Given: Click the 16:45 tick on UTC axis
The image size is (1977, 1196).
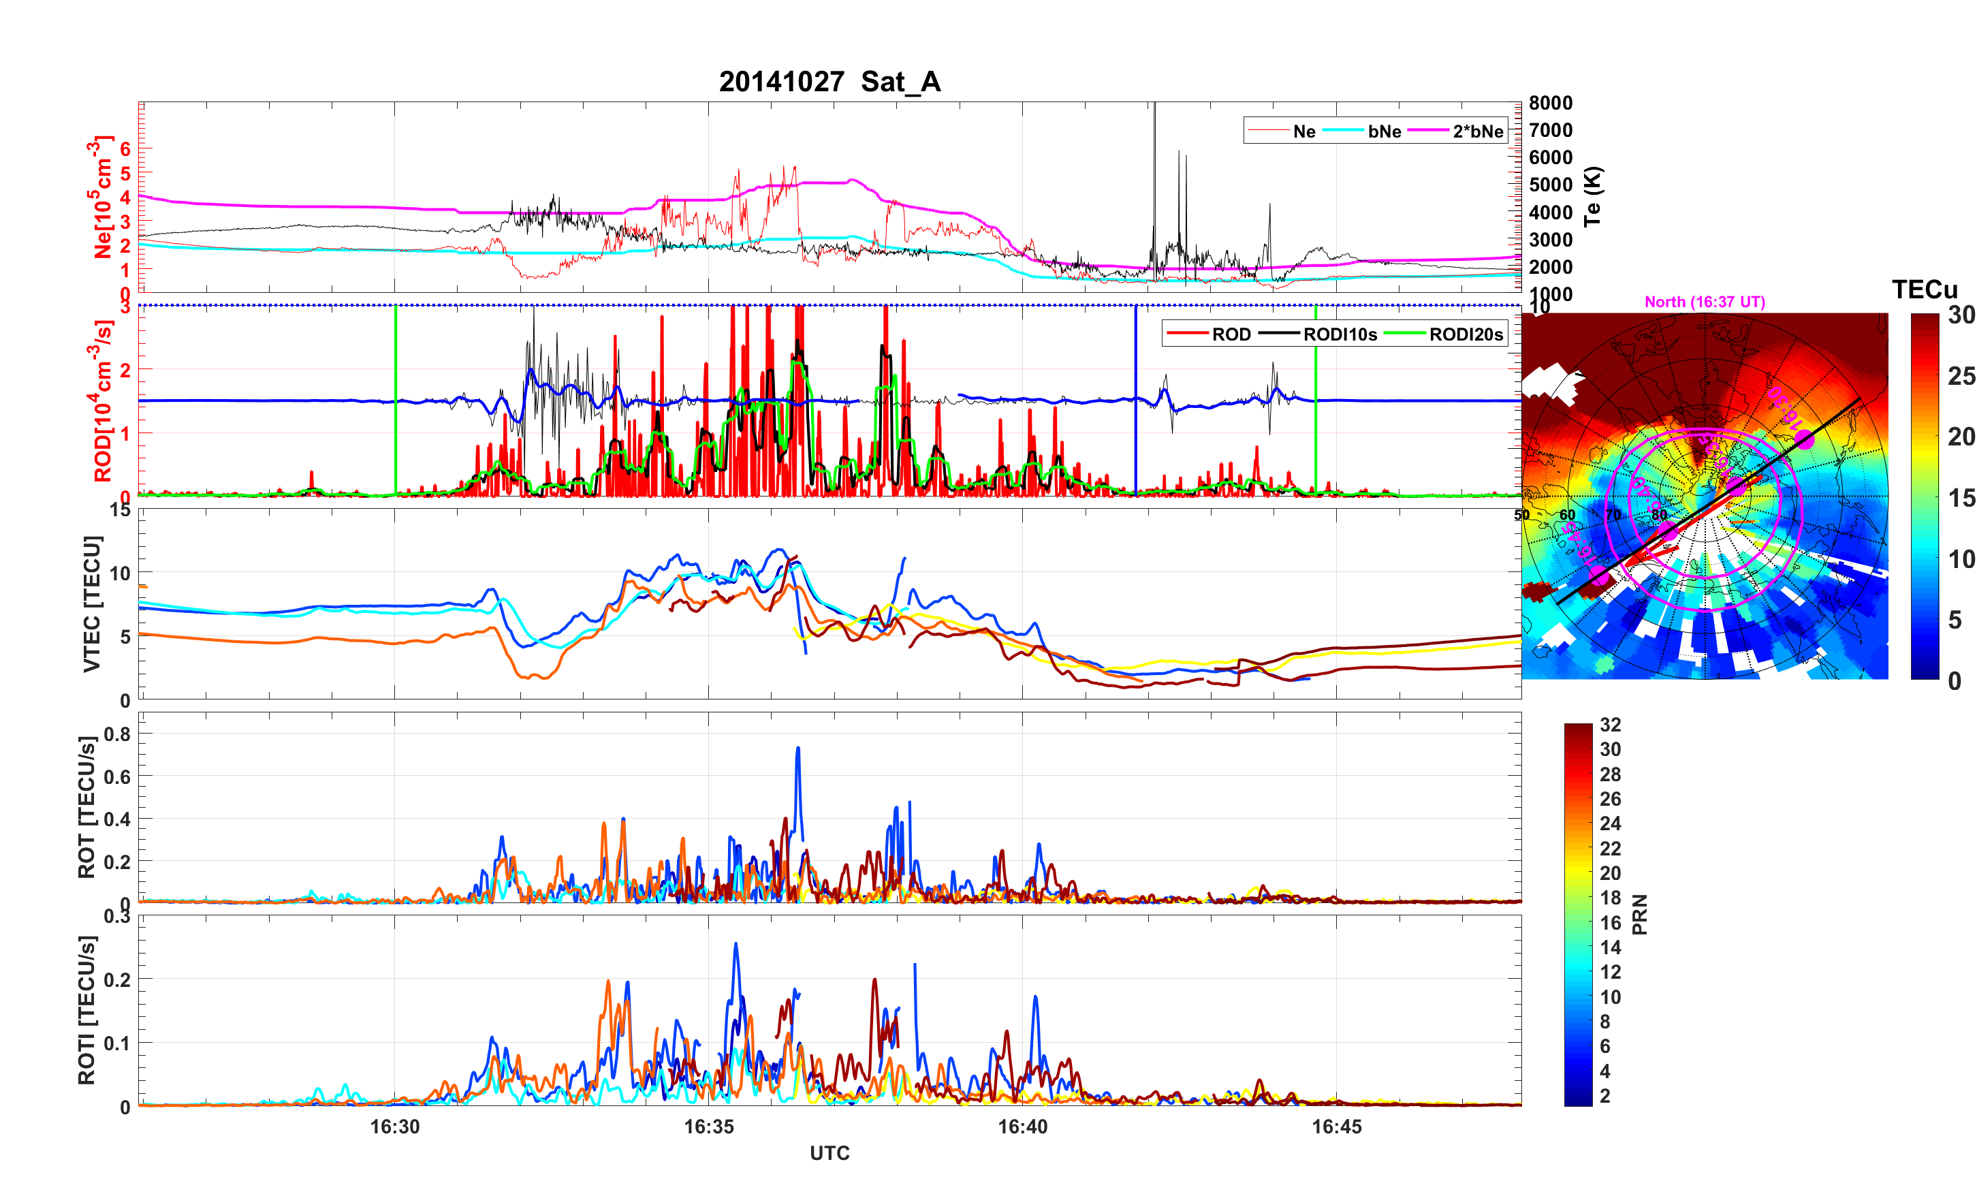Looking at the screenshot, I should click(1337, 1126).
